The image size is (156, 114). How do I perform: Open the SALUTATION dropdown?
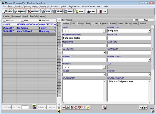pos(104,52)
